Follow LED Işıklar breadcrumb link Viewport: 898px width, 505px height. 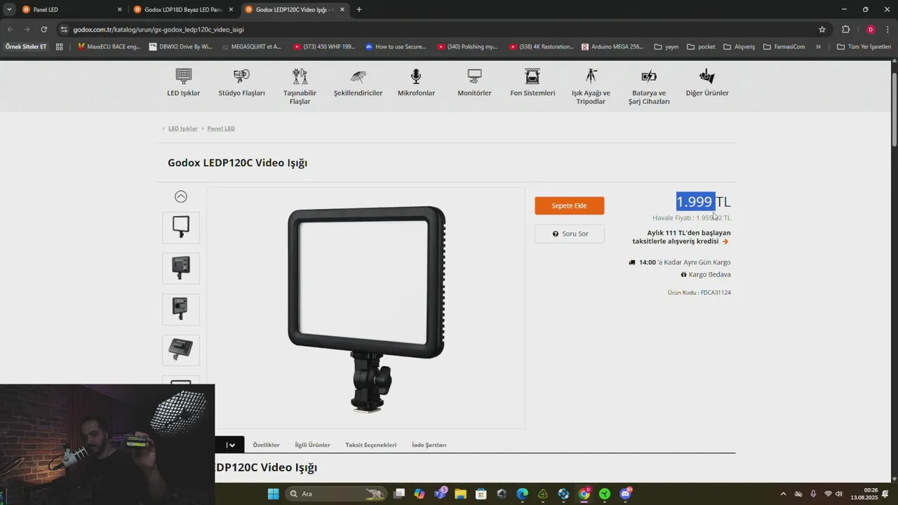tap(182, 128)
